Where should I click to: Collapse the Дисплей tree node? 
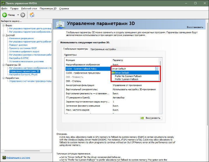(x=4, y=35)
